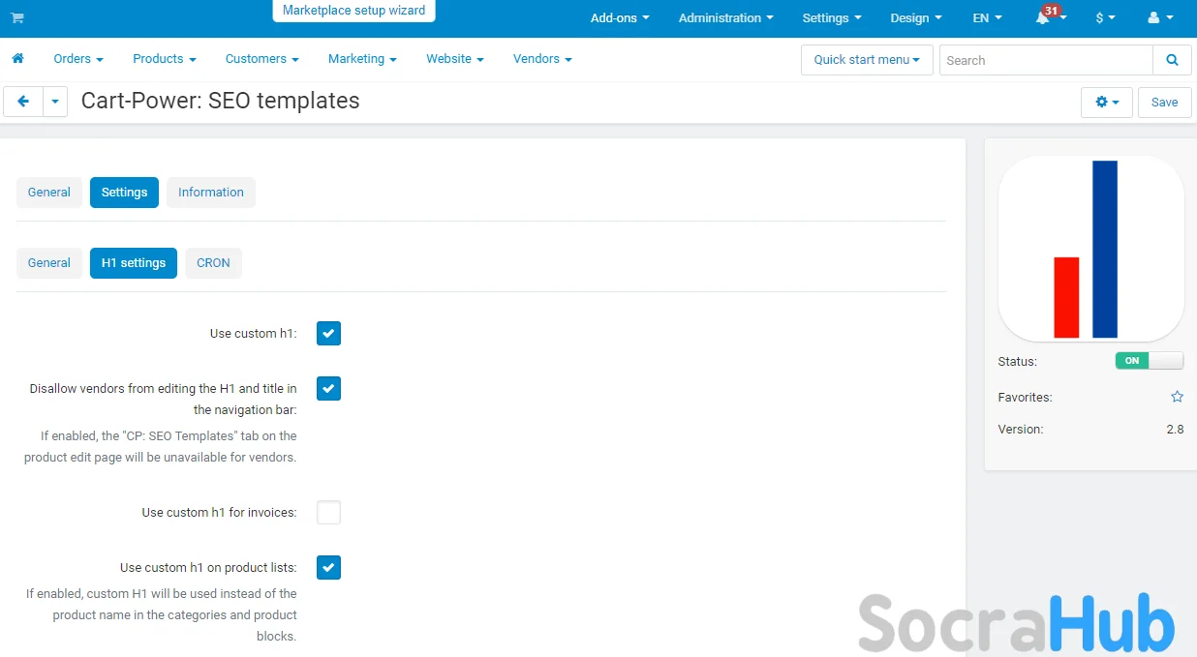The image size is (1197, 657).
Task: Expand the Quick start menu
Action: click(x=867, y=60)
